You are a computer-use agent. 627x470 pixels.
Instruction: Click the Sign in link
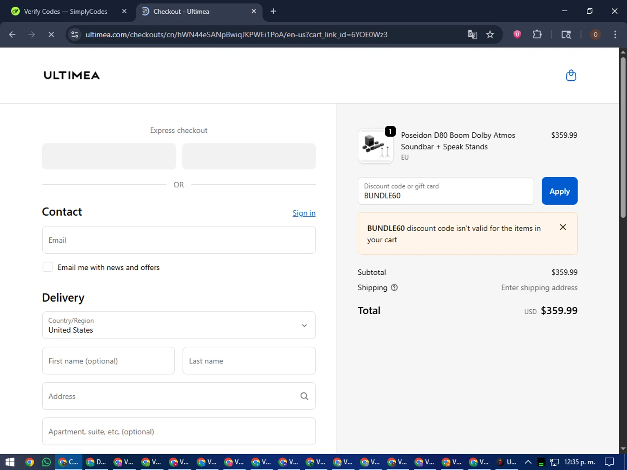(304, 213)
